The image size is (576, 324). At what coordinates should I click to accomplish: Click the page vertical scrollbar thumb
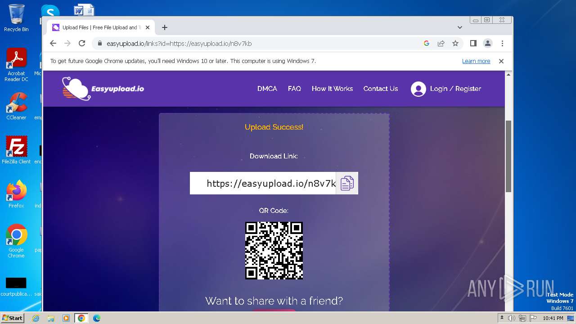(x=508, y=156)
